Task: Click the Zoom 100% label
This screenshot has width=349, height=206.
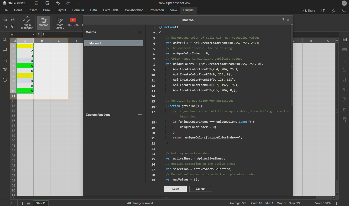Action: 322,203
